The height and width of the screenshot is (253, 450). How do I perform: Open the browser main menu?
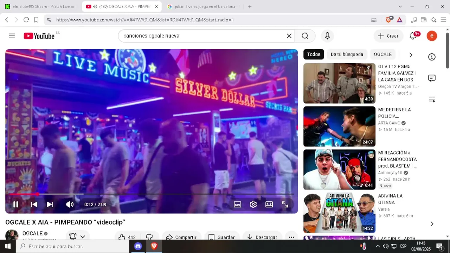[443, 20]
